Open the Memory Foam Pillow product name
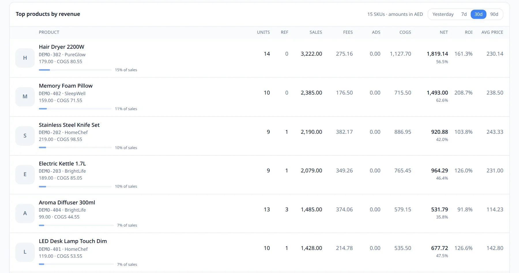The height and width of the screenshot is (273, 519). (x=66, y=86)
